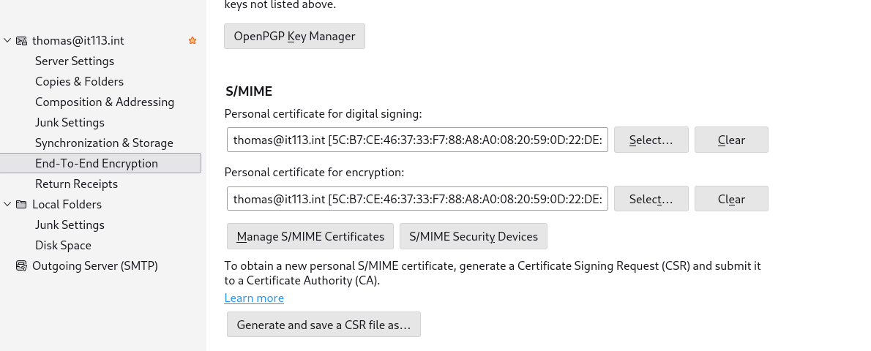
Task: Select Return Receipts in the sidebar
Action: (x=76, y=184)
